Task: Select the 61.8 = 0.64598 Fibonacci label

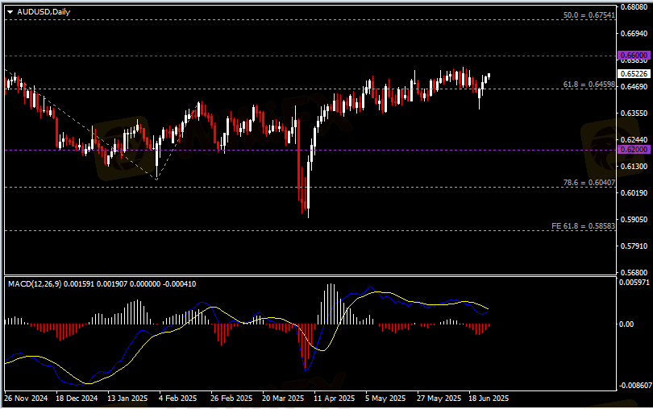Action: click(589, 84)
